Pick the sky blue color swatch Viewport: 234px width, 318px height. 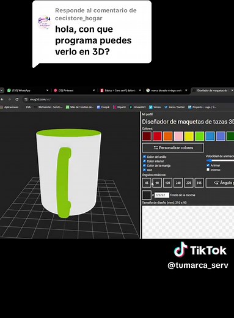[210, 136]
